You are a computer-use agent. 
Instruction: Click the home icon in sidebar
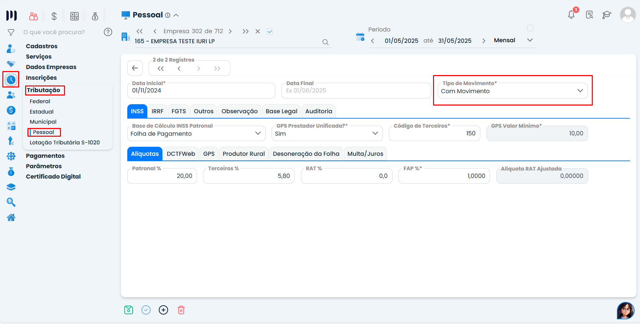(x=11, y=218)
